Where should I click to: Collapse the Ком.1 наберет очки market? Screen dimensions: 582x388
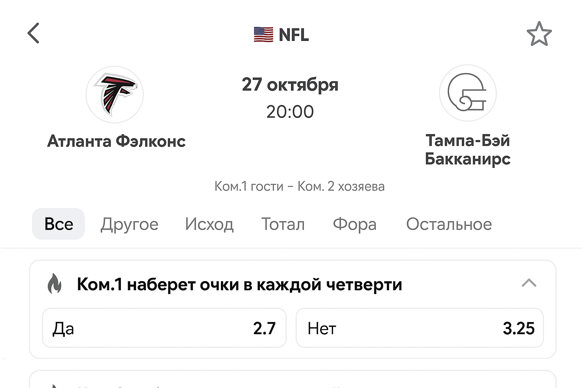point(529,283)
